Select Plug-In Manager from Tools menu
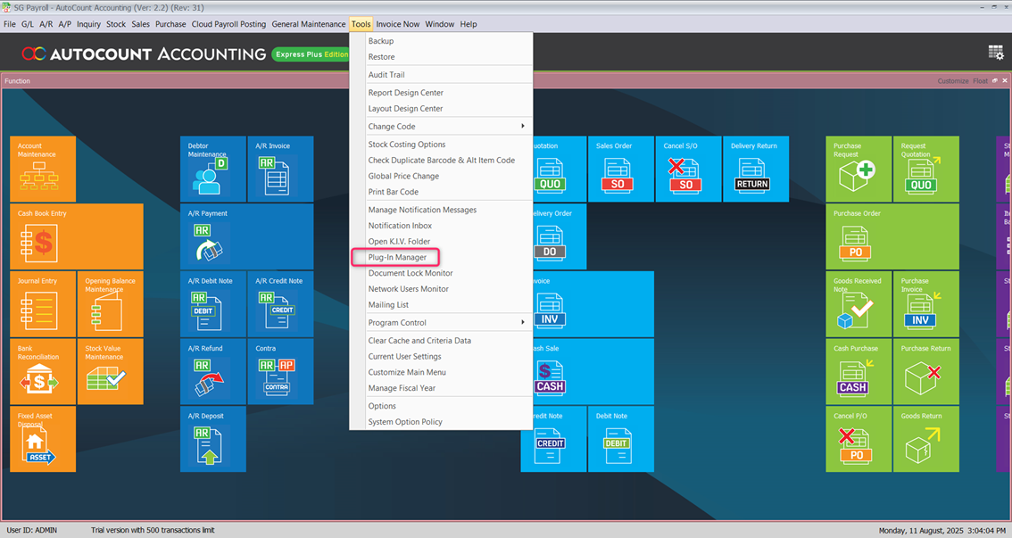 [397, 257]
